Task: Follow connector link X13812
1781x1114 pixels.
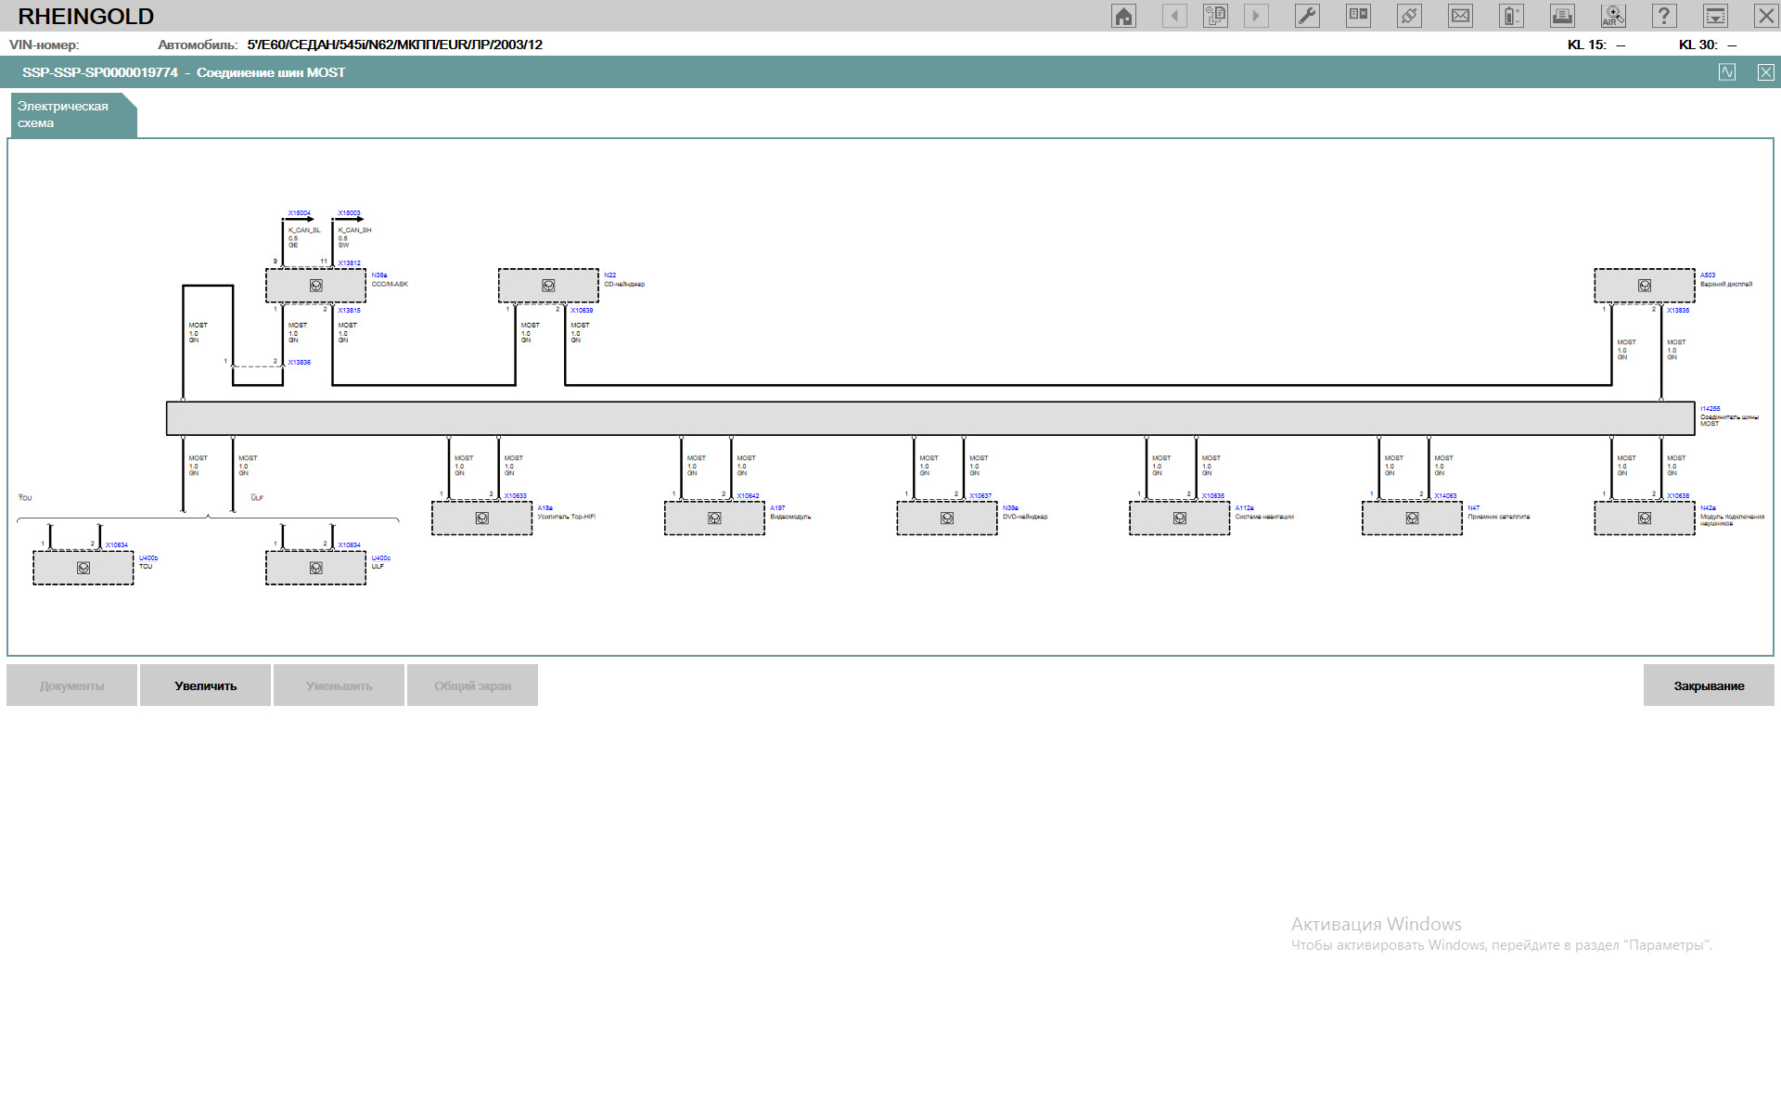Action: click(349, 263)
